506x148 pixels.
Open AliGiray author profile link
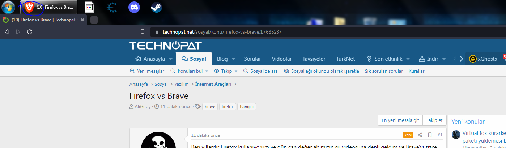[143, 106]
